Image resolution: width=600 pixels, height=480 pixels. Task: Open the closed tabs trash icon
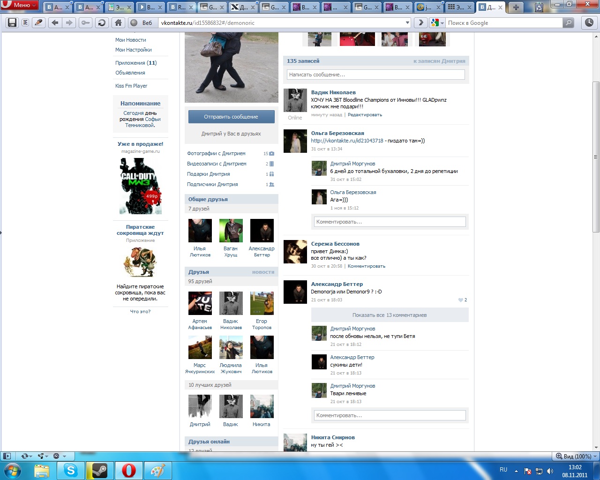coord(539,7)
